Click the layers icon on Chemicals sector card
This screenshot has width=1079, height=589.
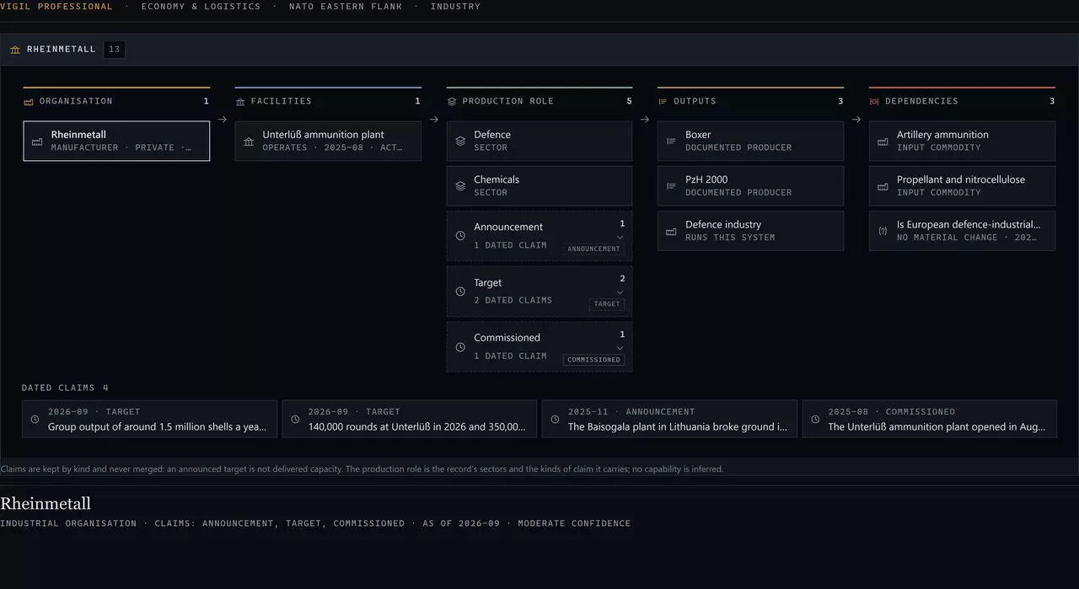click(x=460, y=186)
